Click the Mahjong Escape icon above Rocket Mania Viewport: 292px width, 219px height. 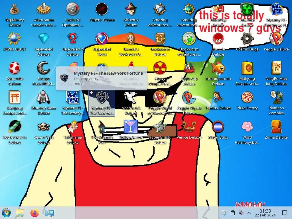click(x=15, y=97)
